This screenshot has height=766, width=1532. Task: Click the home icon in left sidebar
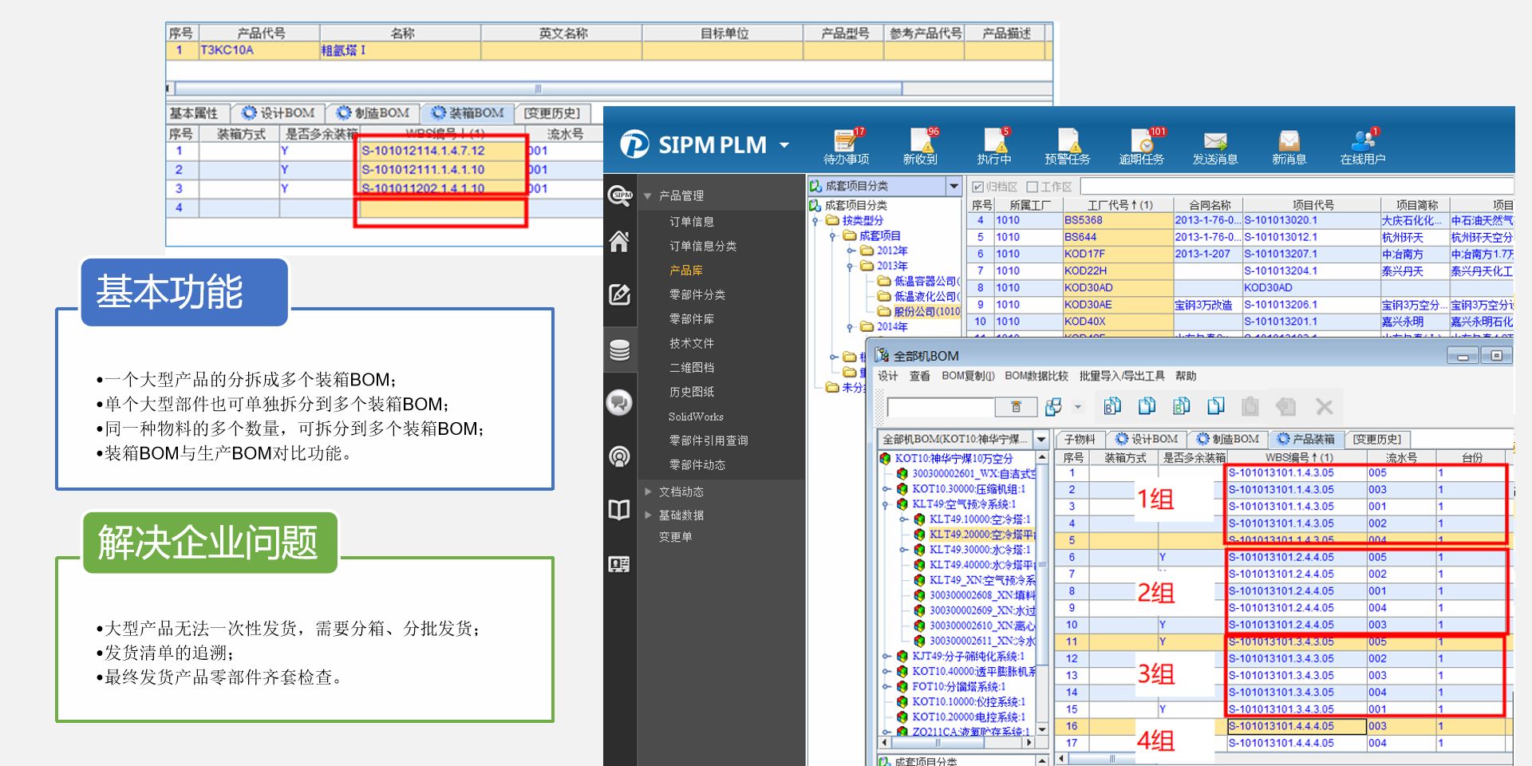click(620, 242)
